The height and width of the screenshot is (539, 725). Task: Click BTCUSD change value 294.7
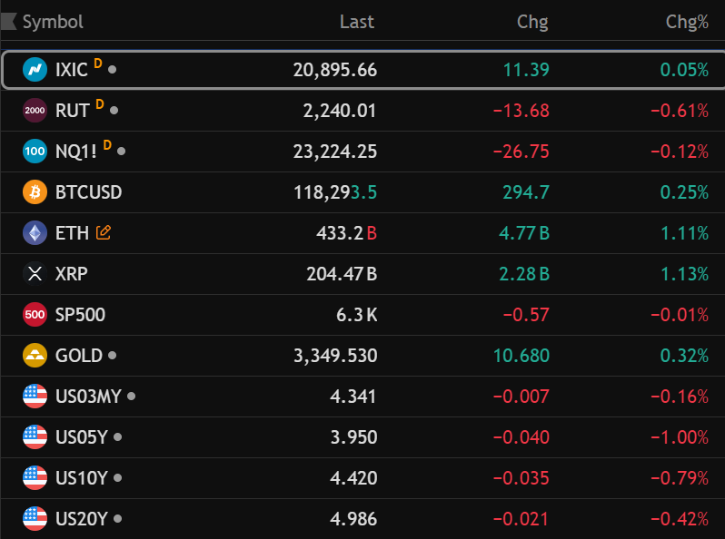click(x=526, y=192)
